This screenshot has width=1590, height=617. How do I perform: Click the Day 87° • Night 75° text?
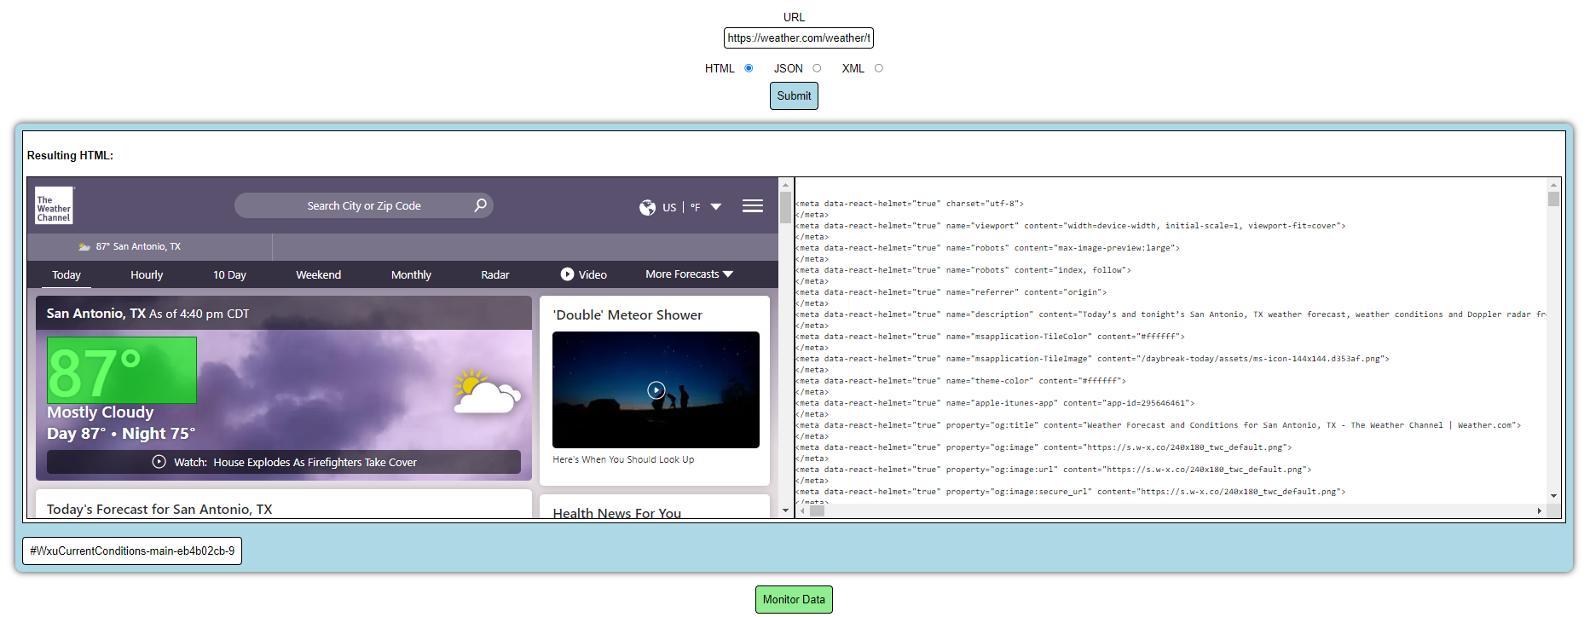click(x=121, y=434)
